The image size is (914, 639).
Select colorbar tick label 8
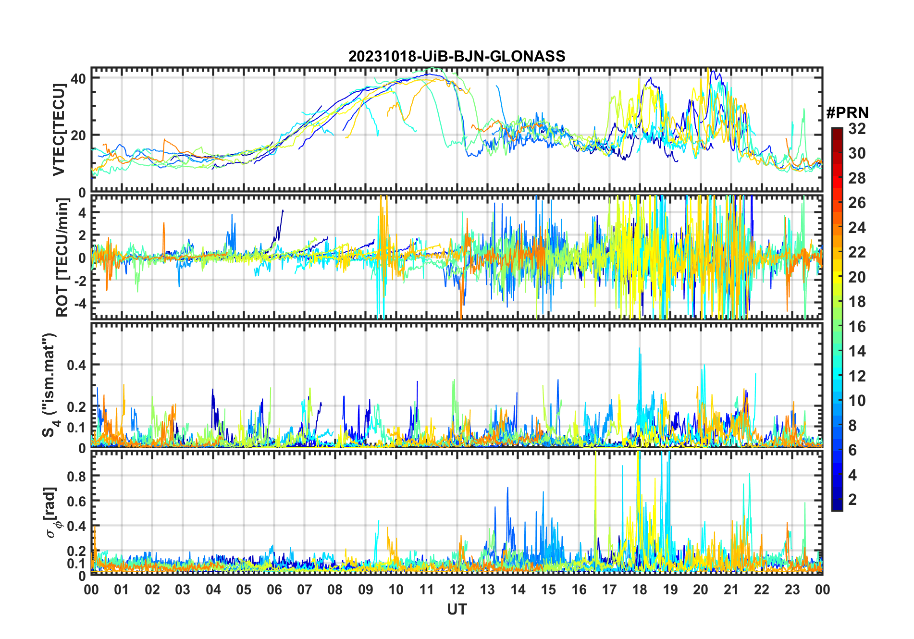(x=852, y=425)
